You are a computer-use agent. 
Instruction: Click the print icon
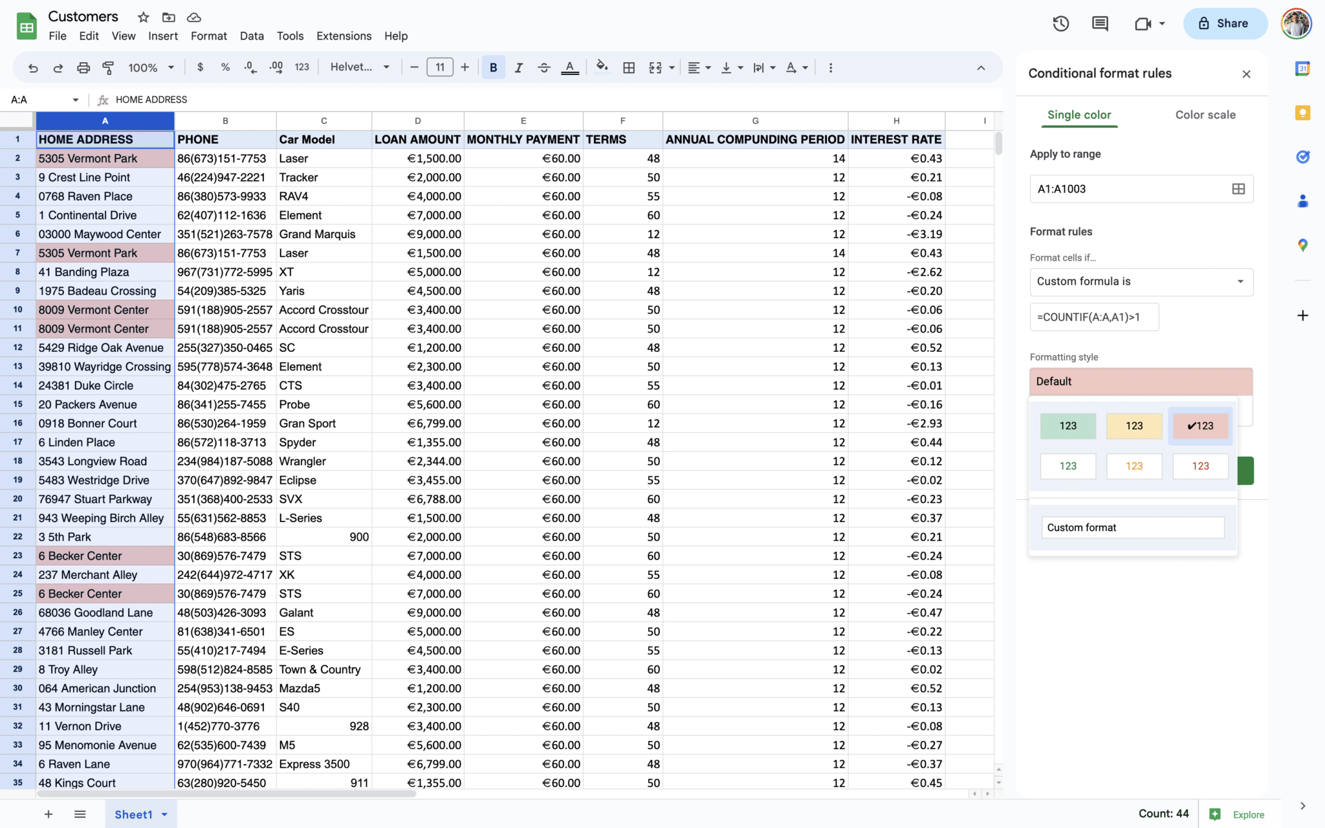tap(83, 67)
